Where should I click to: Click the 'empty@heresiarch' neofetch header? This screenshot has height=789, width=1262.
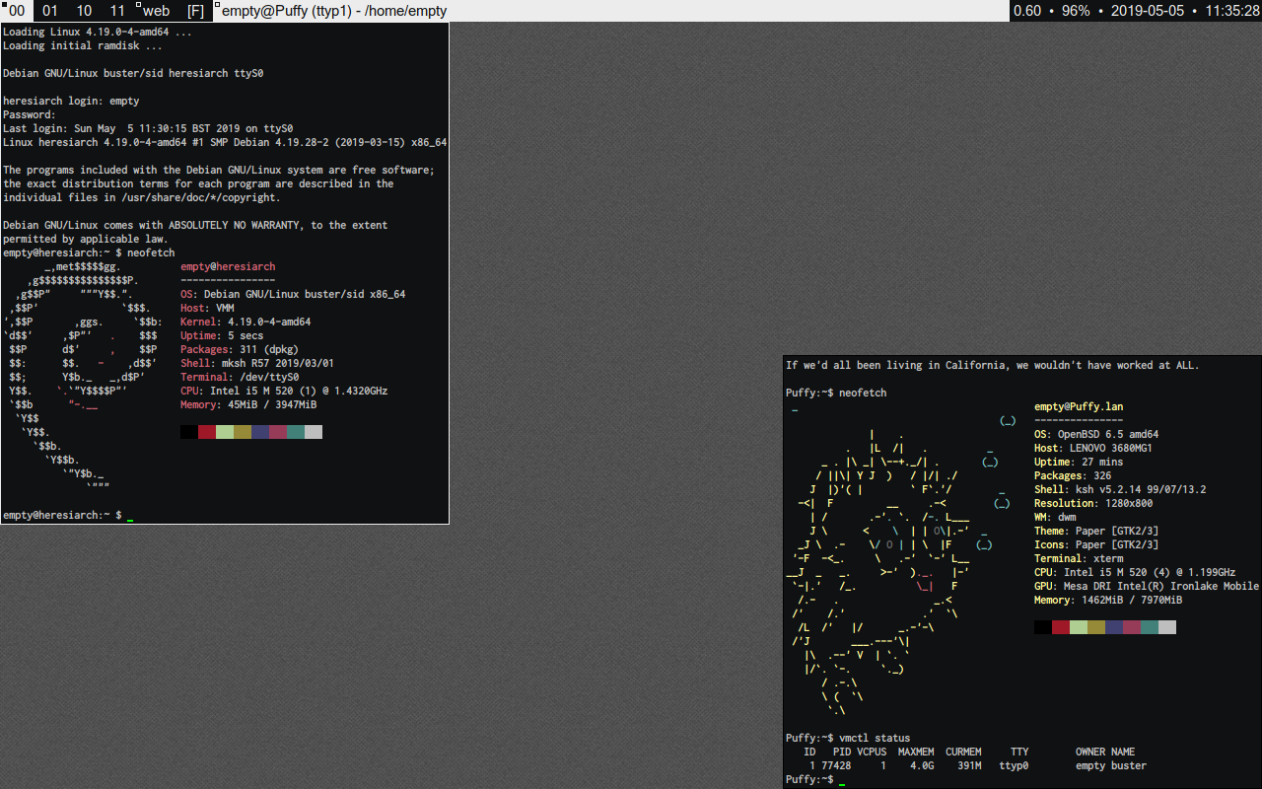point(228,266)
